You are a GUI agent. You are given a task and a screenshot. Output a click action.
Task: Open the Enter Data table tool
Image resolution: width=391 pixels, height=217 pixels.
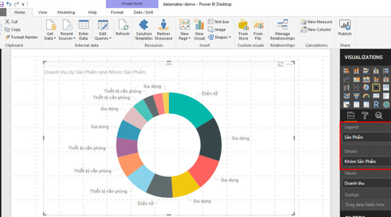[84, 25]
